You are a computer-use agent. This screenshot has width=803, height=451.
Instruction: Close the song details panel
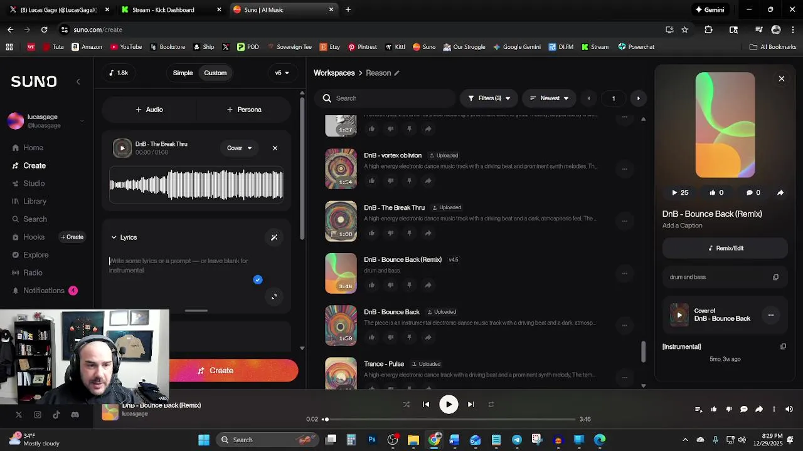(782, 79)
